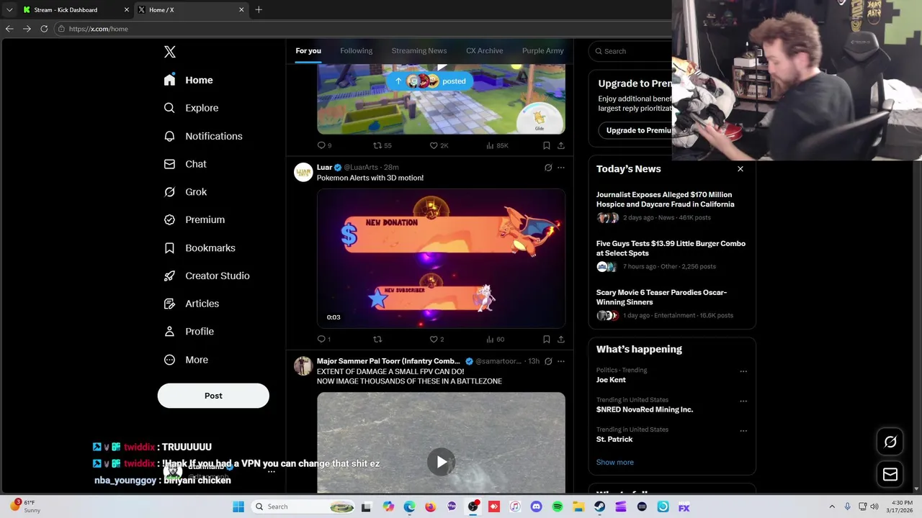Screen dimensions: 922x518
Task: Open the hospice and daycare fraud story
Action: coord(672,206)
